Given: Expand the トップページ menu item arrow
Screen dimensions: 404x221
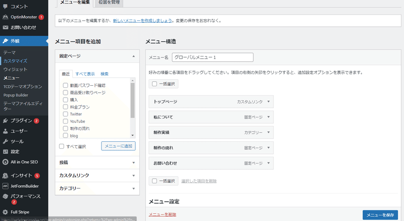Looking at the screenshot, I should [269, 101].
